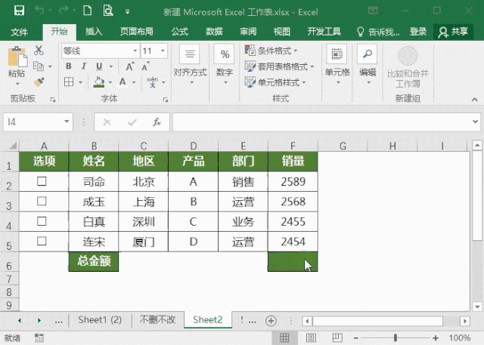
Task: Expand the font name dropdown 等线
Action: pyautogui.click(x=135, y=51)
